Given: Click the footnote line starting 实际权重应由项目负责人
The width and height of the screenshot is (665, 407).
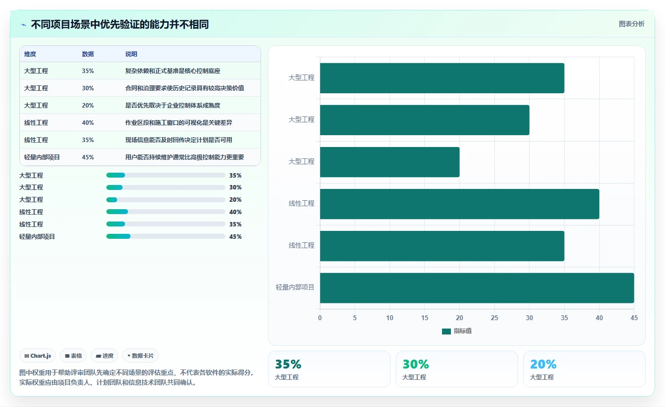Looking at the screenshot, I should 108,382.
